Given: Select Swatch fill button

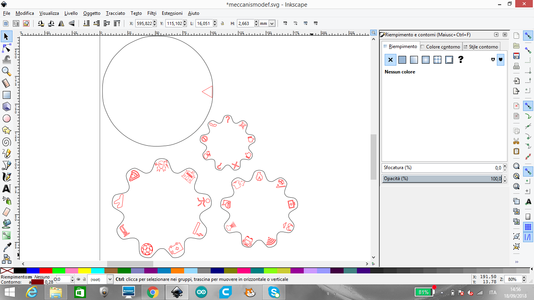Looking at the screenshot, I should click(449, 60).
